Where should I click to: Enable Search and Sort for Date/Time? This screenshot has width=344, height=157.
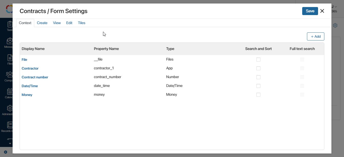click(258, 86)
